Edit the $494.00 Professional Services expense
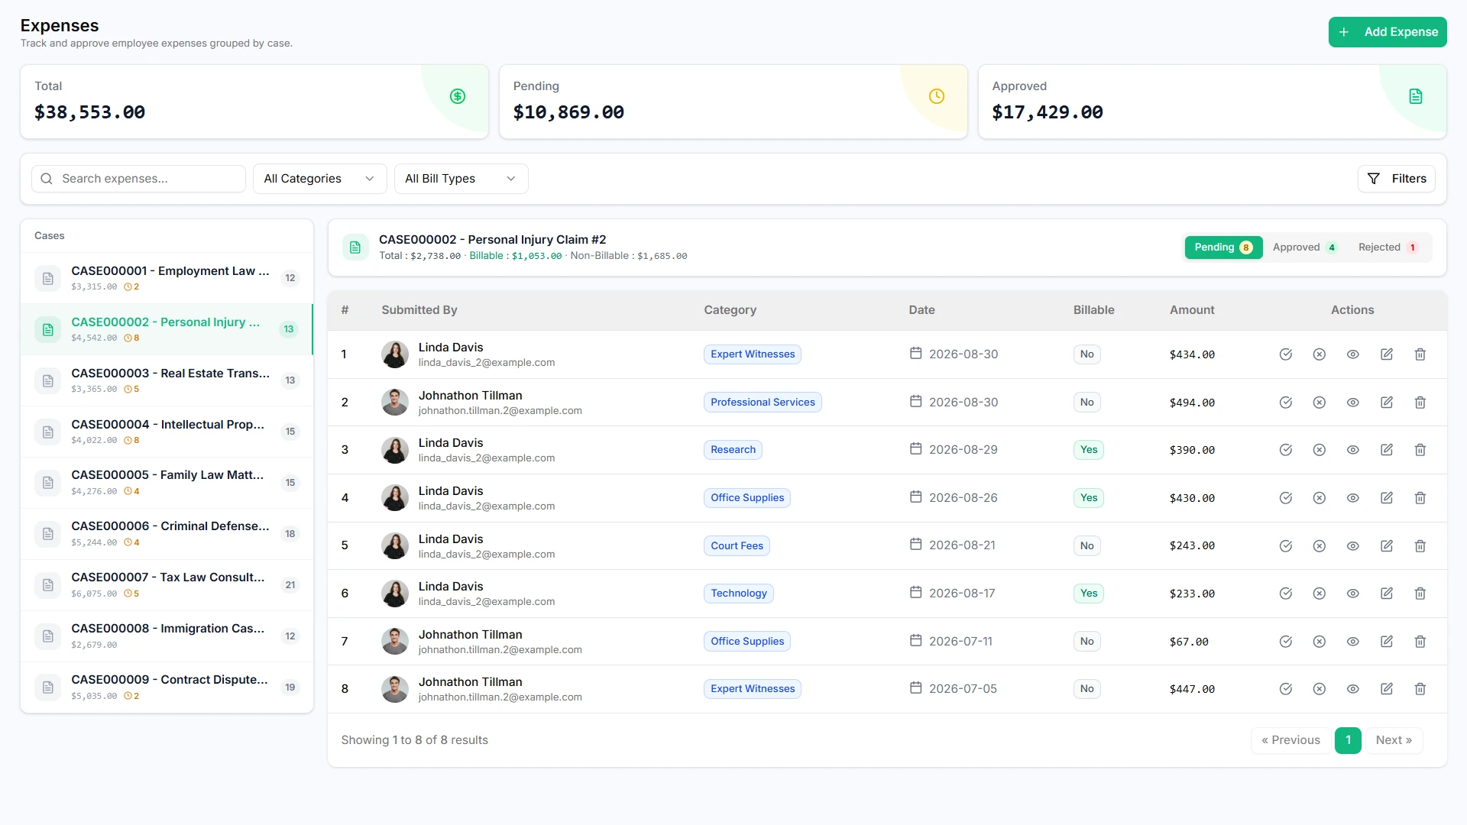Screen dimensions: 1467x825 pyautogui.click(x=1387, y=403)
